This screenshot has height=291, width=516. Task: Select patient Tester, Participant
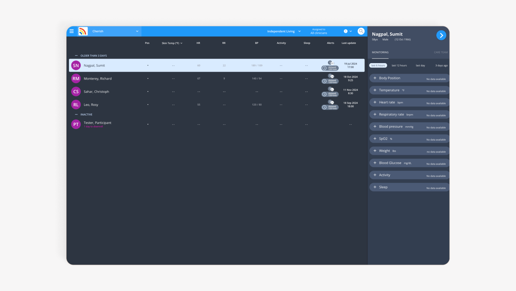pyautogui.click(x=217, y=124)
